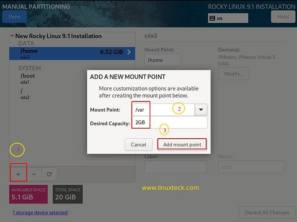Select the /boot sda1 partition row
This screenshot has height=222, width=297.
coord(72,78)
